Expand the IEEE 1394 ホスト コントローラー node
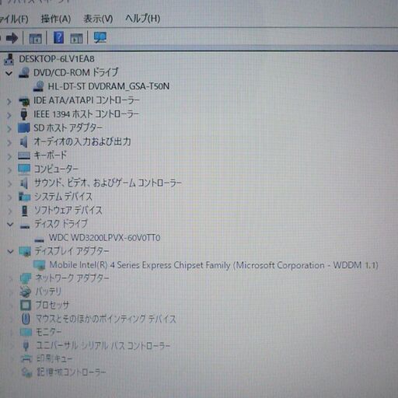This screenshot has height=398, width=398. pyautogui.click(x=9, y=115)
